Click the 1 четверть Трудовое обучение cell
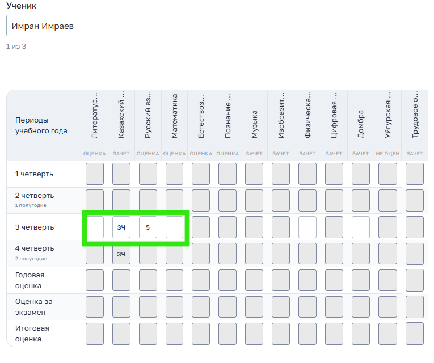This screenshot has width=434, height=363. tap(414, 174)
